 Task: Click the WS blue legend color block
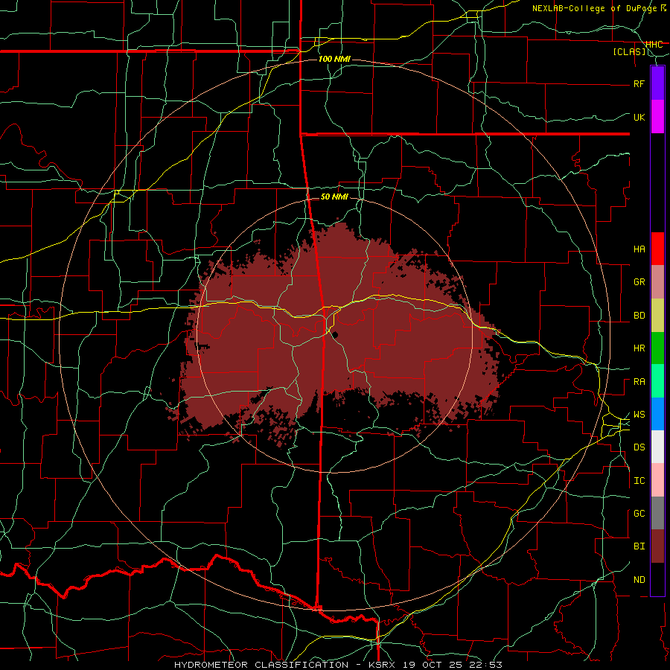[x=657, y=414]
